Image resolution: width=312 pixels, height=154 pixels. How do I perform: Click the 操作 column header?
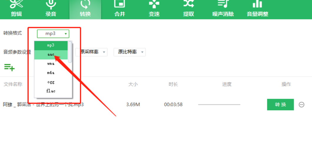coord(286,85)
